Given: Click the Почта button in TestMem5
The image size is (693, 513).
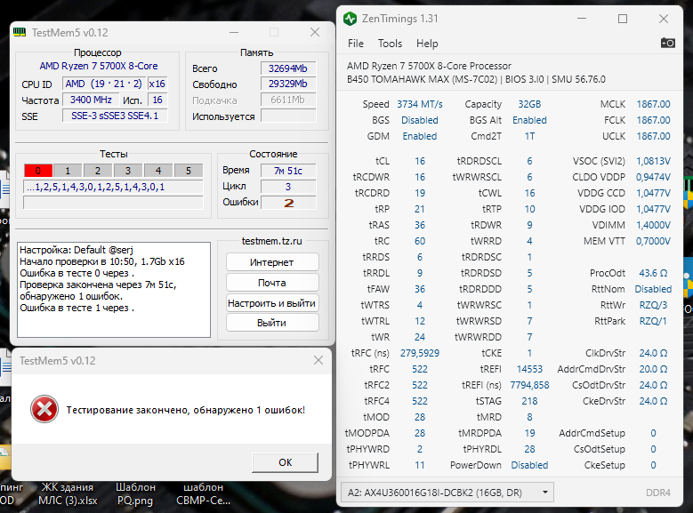Looking at the screenshot, I should point(272,283).
